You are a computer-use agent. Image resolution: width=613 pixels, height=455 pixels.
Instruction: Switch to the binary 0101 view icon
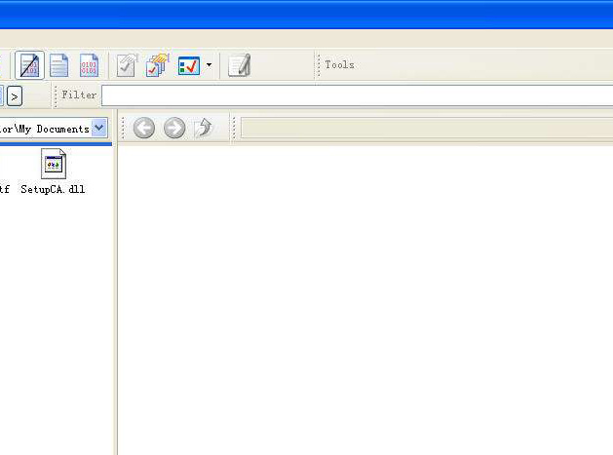click(x=89, y=65)
